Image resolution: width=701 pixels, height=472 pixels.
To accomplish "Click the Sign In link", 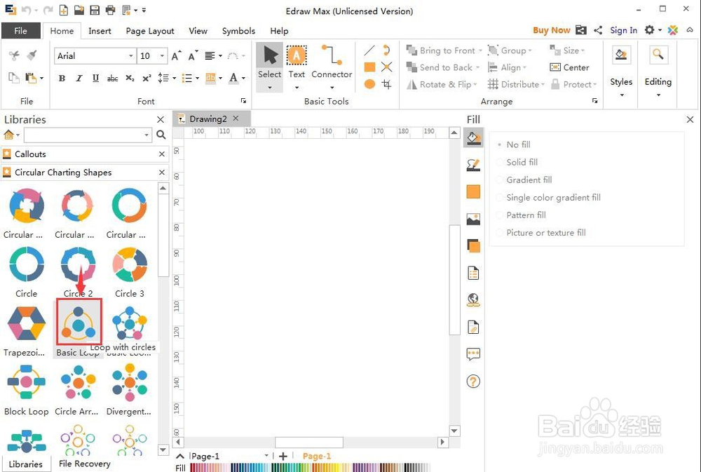I will pos(623,30).
